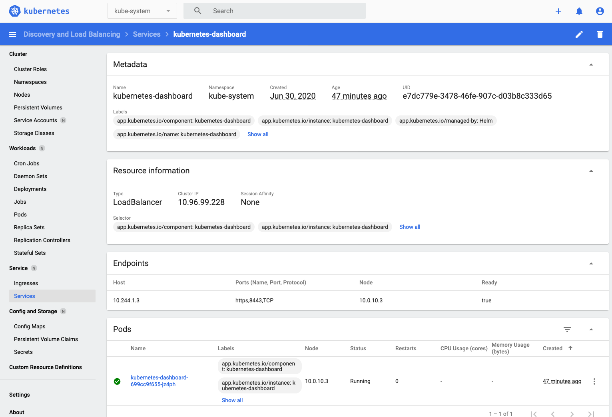Viewport: 612px width, 417px height.
Task: Open Namespaces in sidebar
Action: [x=30, y=82]
